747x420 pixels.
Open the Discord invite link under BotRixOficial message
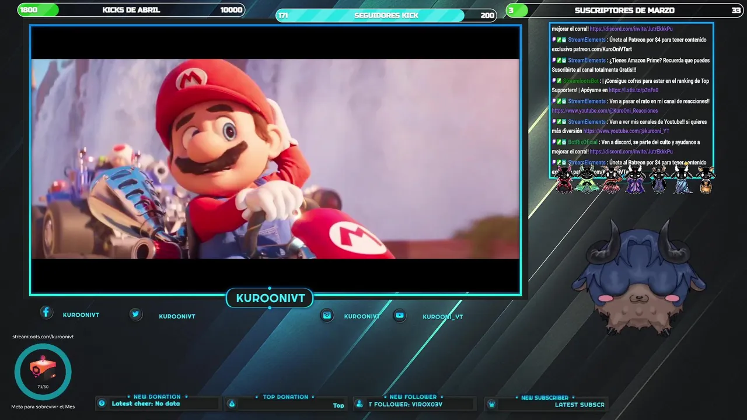631,152
